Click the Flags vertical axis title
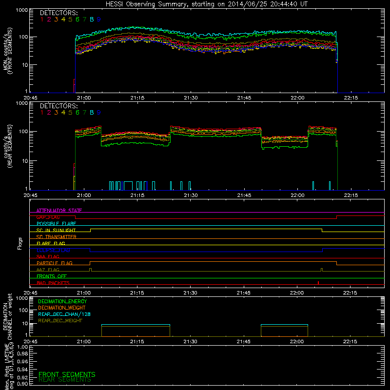 (x=20, y=243)
